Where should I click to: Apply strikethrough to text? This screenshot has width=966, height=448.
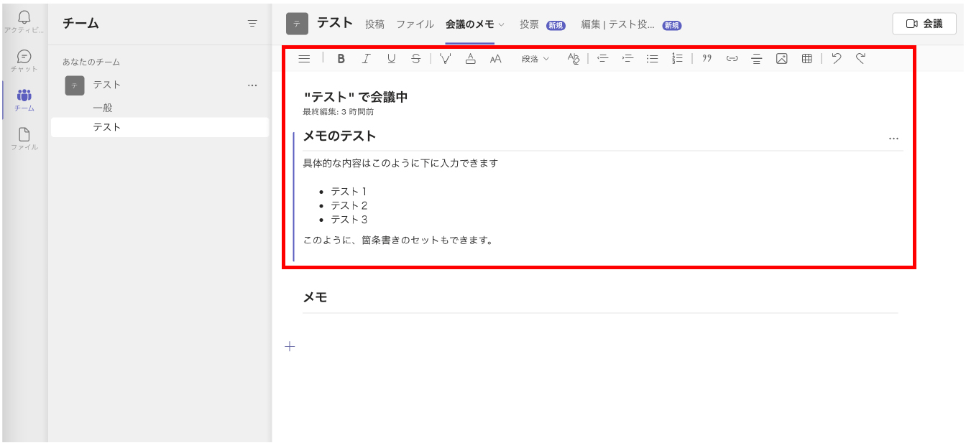point(416,59)
